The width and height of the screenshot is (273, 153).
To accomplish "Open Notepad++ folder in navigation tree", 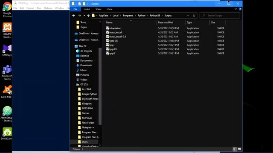I will [x=86, y=127].
